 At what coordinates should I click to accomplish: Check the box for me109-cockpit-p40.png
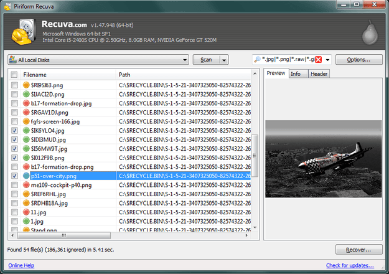pos(15,185)
